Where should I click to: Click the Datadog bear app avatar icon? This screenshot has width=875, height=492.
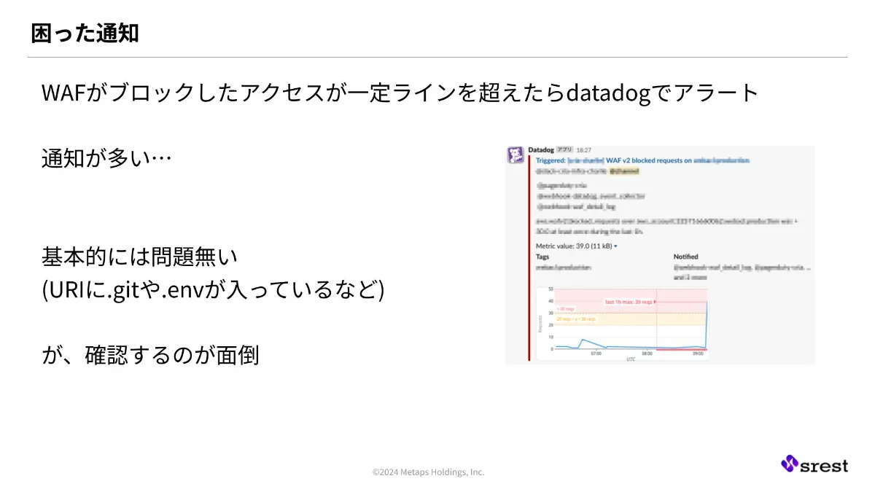pos(515,154)
